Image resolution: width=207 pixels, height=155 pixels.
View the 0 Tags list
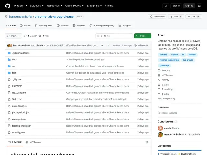(x=44, y=36)
